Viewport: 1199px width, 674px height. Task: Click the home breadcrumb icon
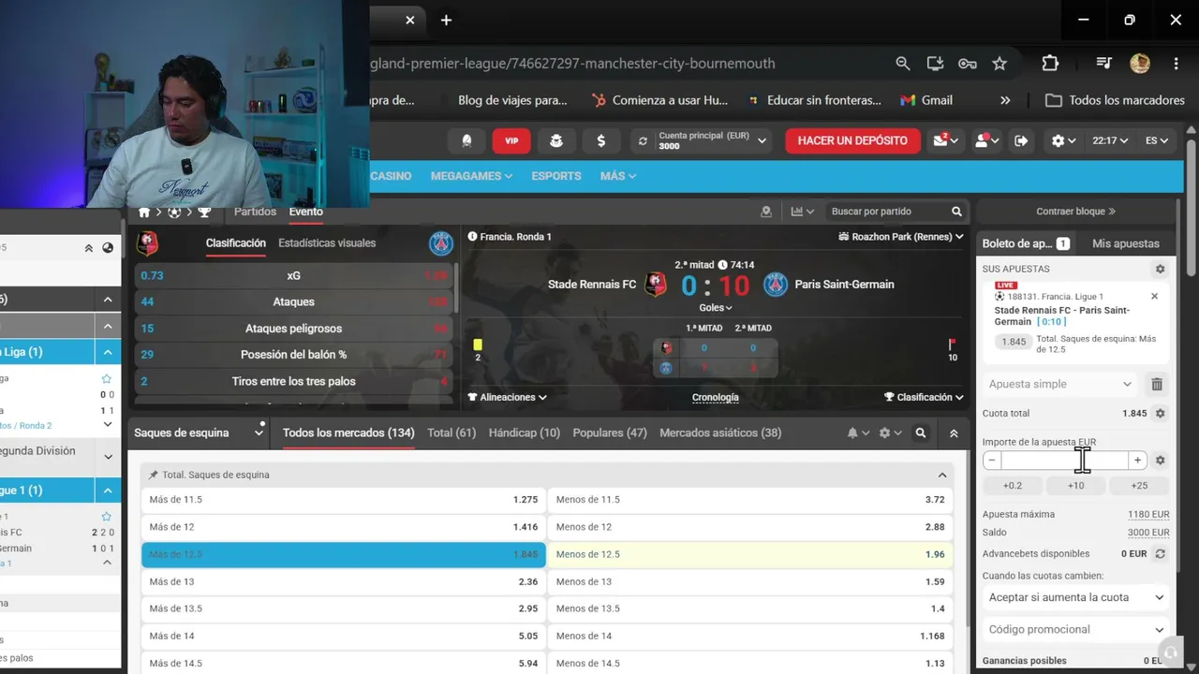click(144, 212)
